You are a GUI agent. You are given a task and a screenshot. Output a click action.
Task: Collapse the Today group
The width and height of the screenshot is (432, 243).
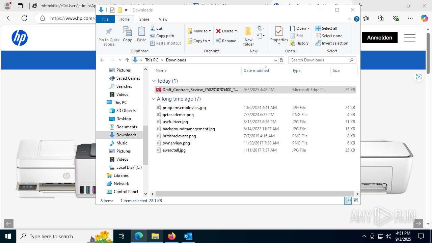pos(154,81)
